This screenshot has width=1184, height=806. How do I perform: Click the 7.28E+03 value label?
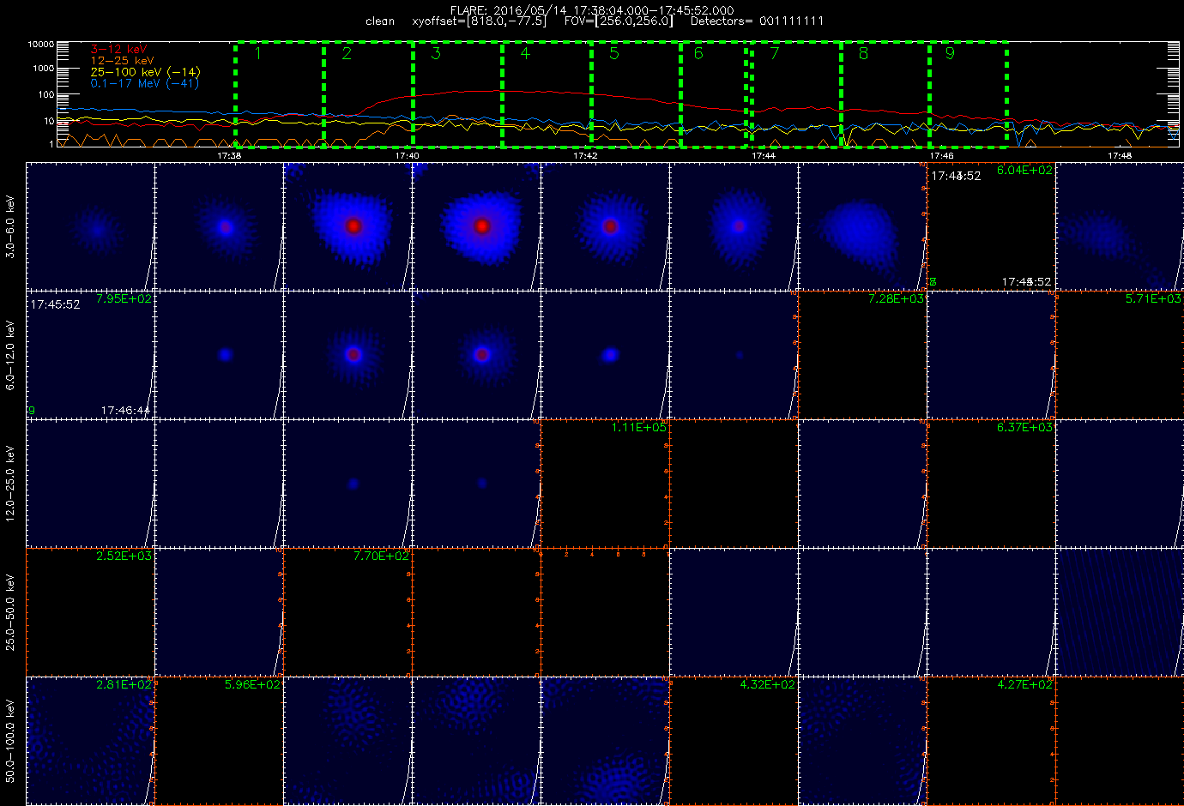tap(896, 299)
